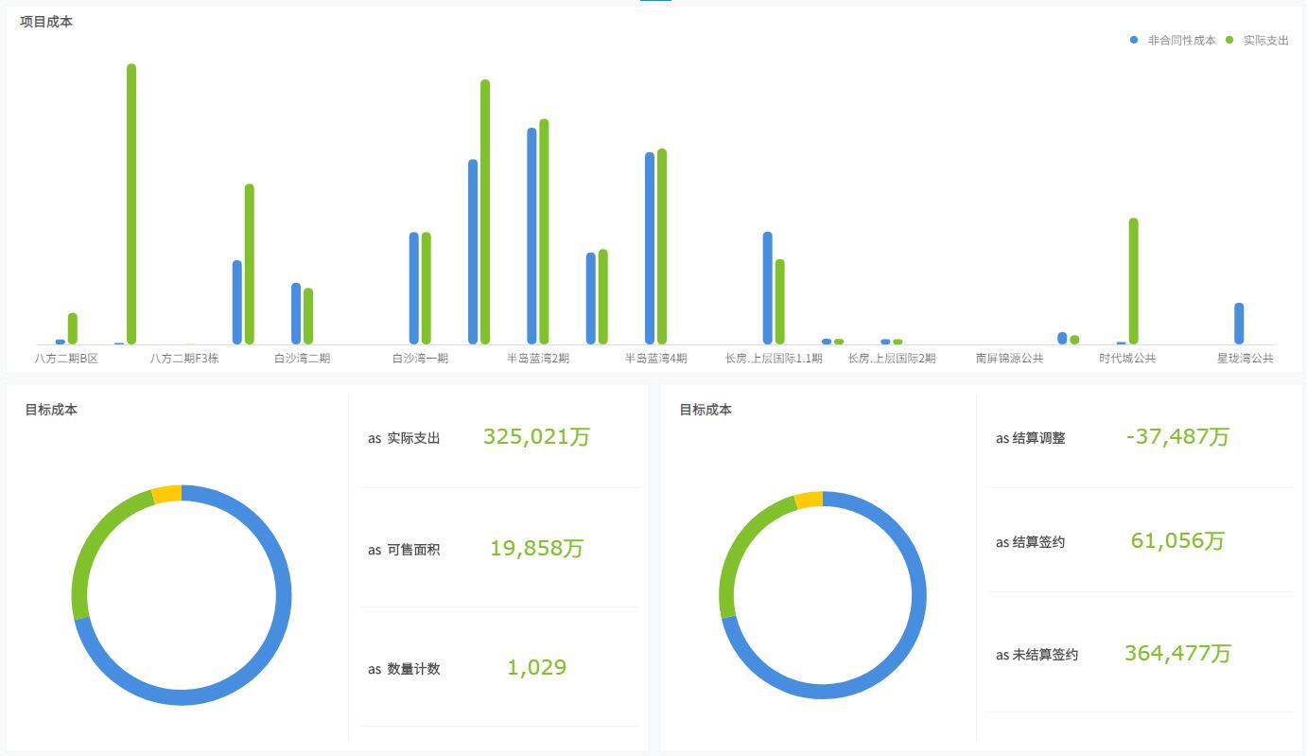Click the 项目成本 chart title
The image size is (1307, 756).
coord(46,21)
